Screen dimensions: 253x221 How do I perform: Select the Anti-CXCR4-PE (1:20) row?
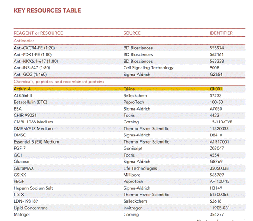tap(129, 48)
